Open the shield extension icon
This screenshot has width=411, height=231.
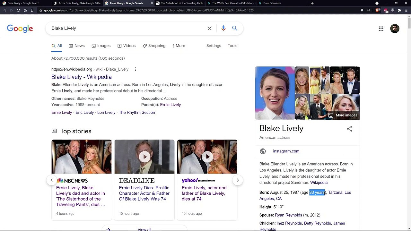[393, 10]
